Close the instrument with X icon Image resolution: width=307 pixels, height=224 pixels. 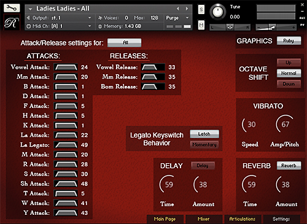point(302,5)
